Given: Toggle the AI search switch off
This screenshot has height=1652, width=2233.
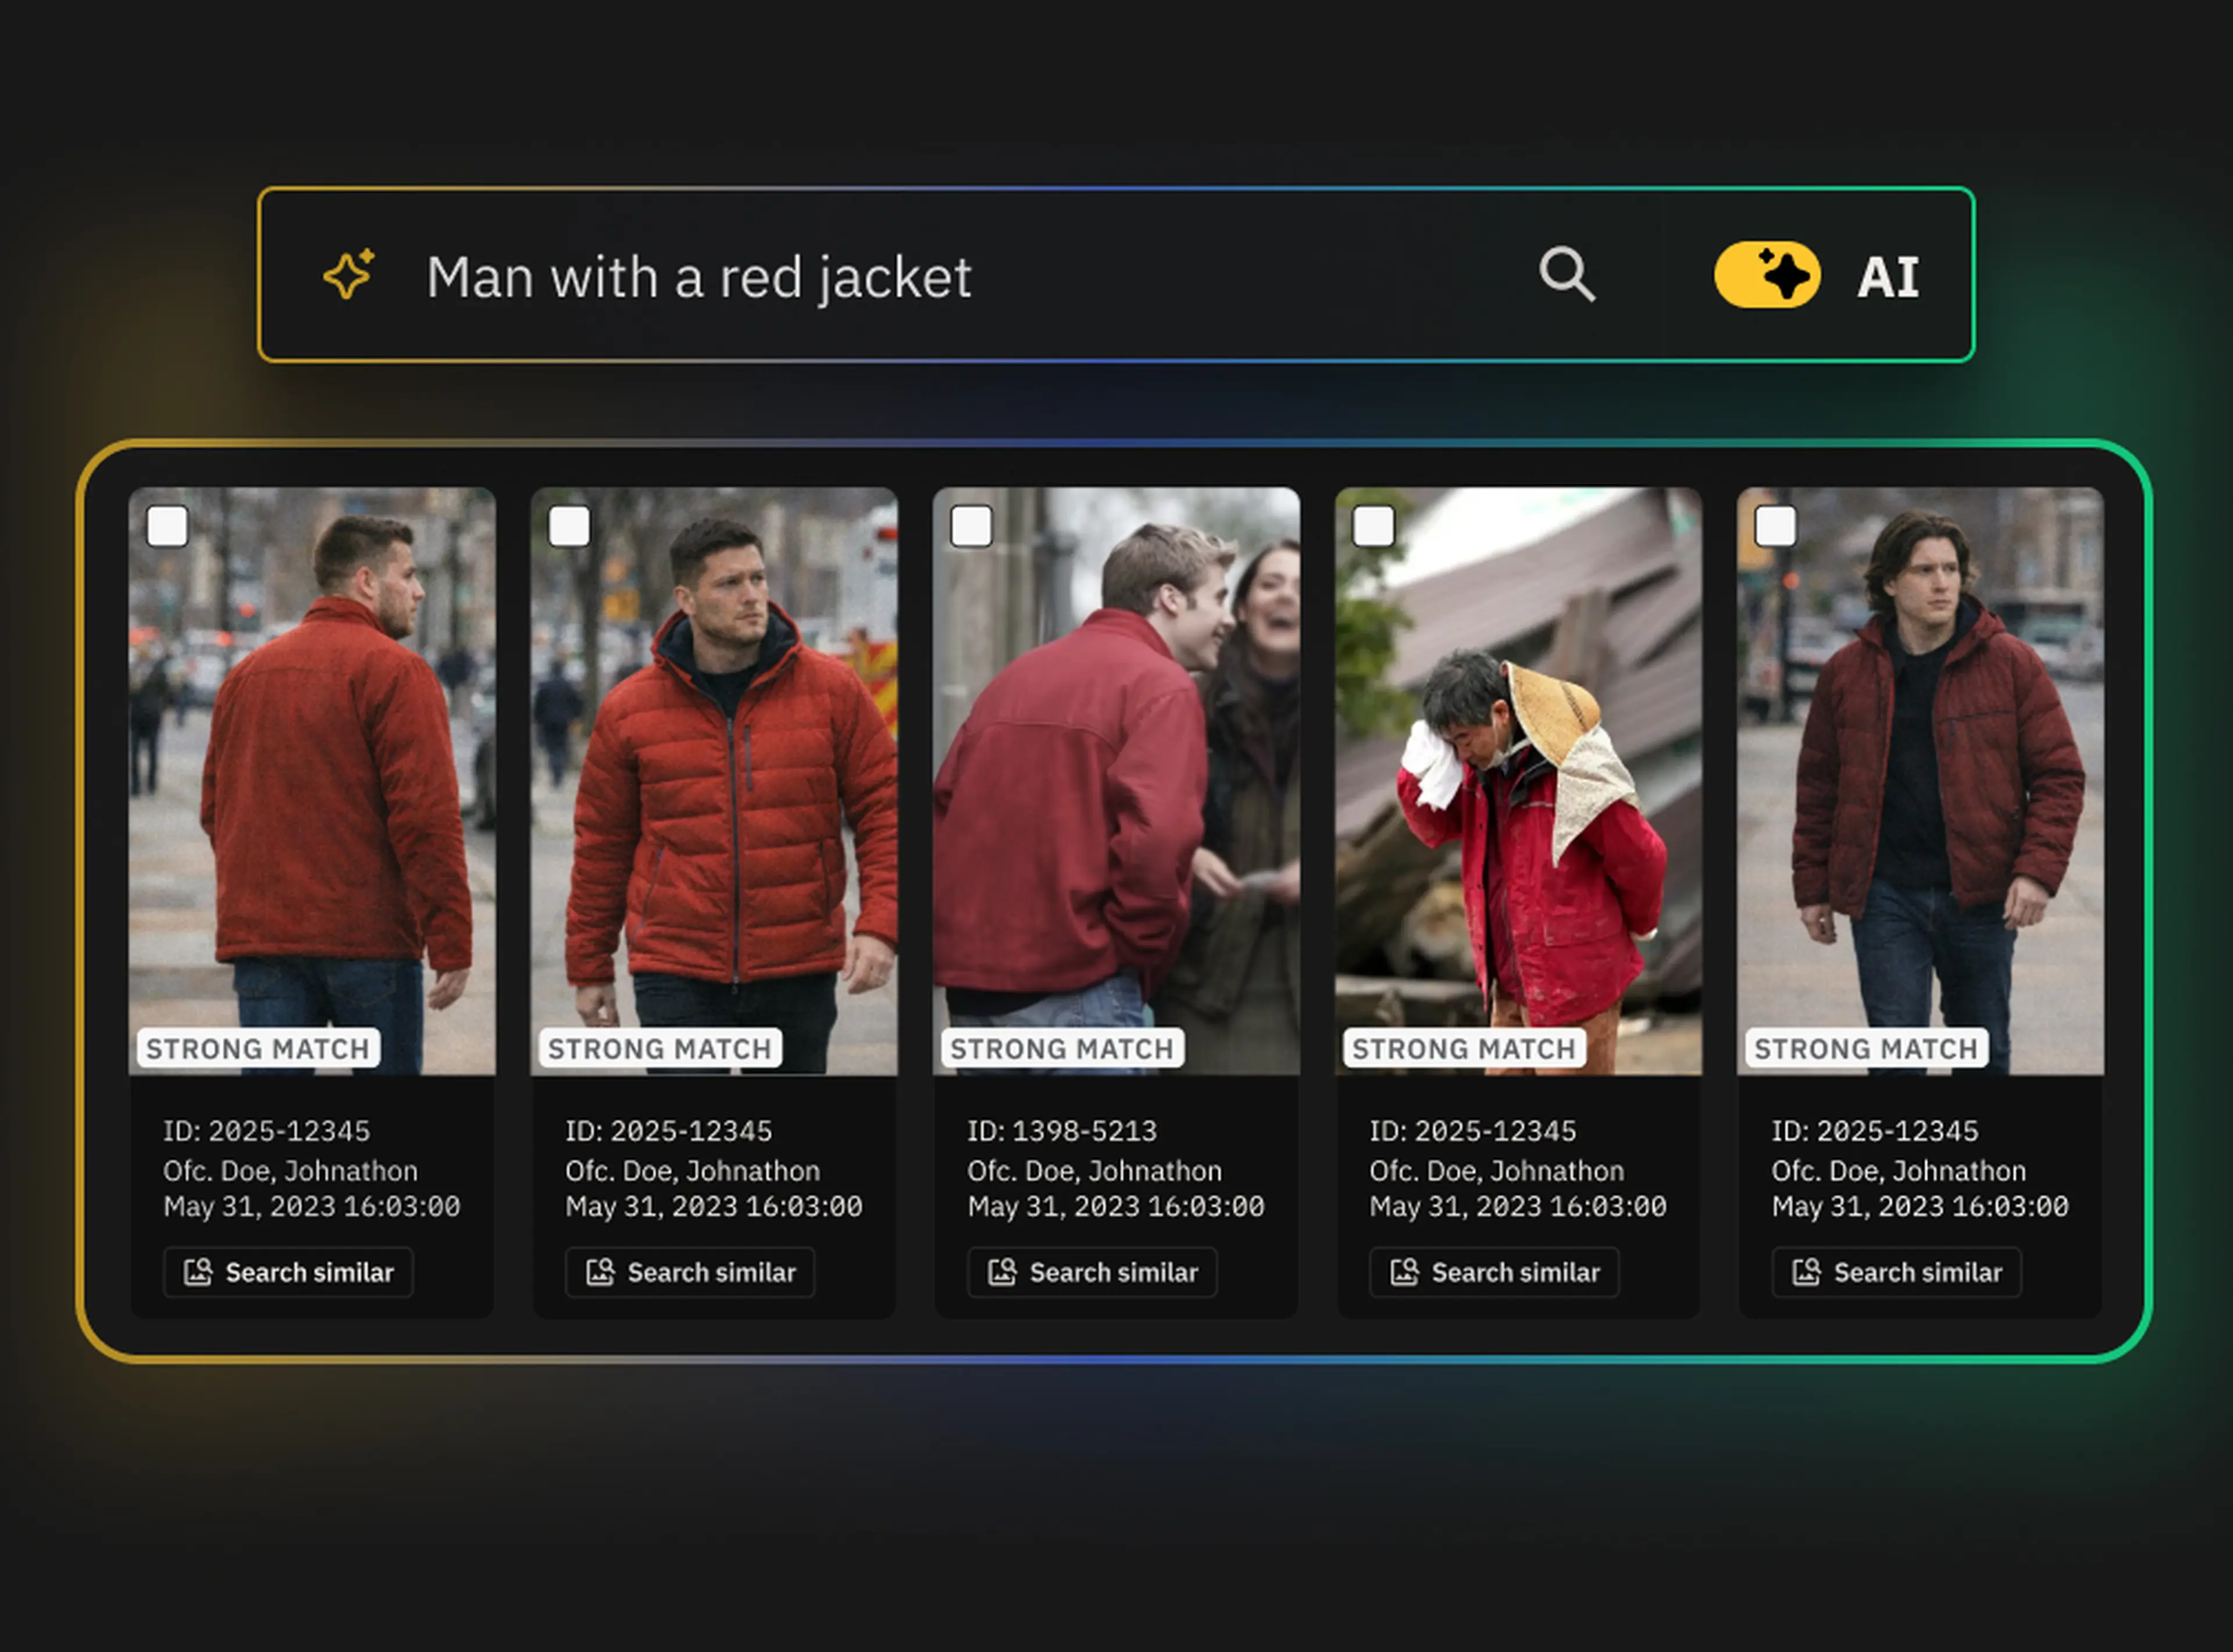Looking at the screenshot, I should (x=1767, y=275).
